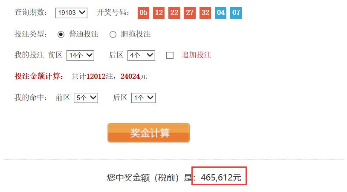
Task: Open the 前区 hit count dropdown showing 5个
Action: click(x=86, y=98)
